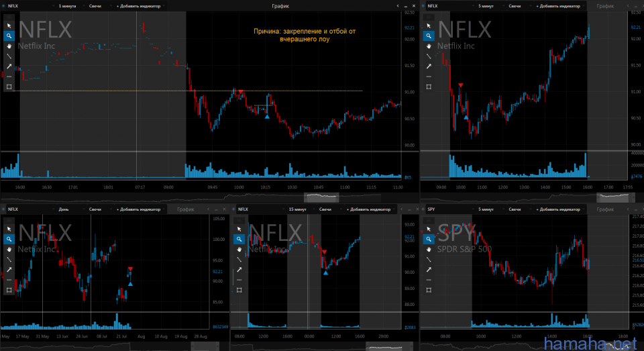The width and height of the screenshot is (644, 351).
Task: Click the red triangle trade marker in the NFLX 5 минут chart
Action: 461,85
